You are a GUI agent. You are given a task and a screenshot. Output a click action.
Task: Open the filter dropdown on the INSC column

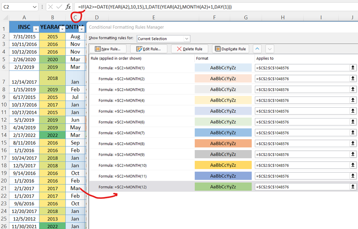[x=36, y=28]
